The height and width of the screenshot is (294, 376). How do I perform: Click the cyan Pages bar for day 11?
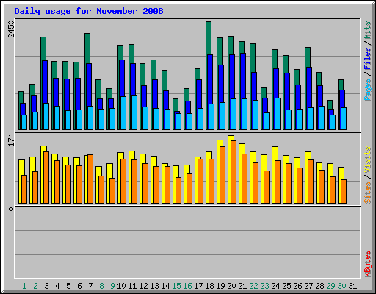pyautogui.click(x=134, y=112)
